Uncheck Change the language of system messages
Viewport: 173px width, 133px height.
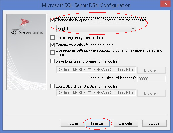[x=52, y=20]
